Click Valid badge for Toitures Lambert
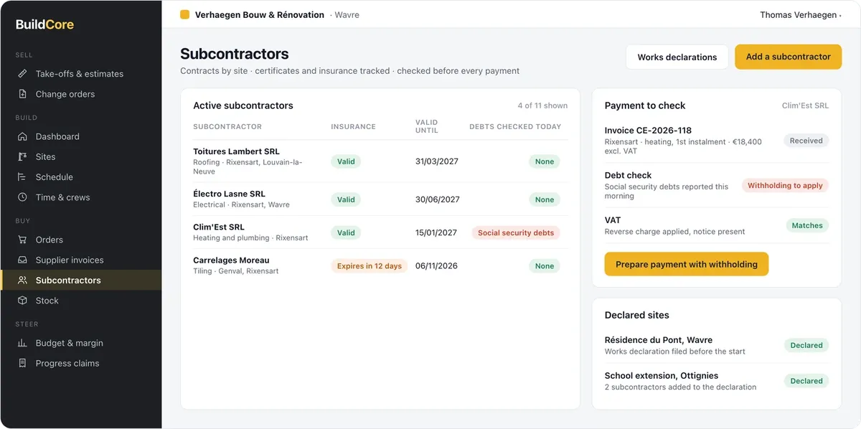Screen dimensions: 861x429 point(346,161)
